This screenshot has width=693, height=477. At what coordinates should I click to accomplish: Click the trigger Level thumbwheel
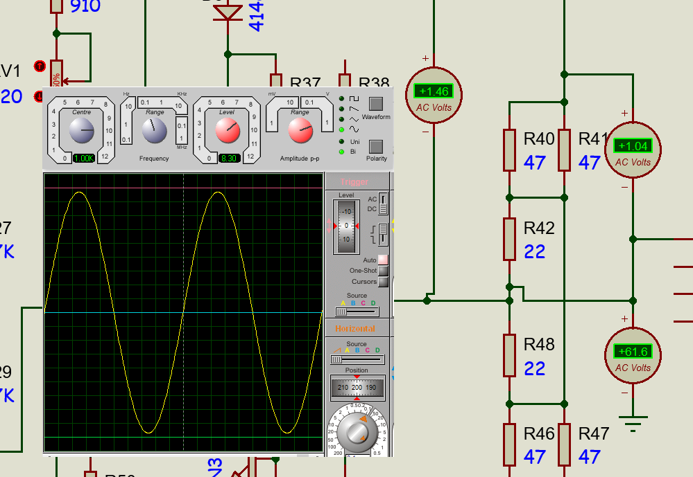tap(346, 226)
